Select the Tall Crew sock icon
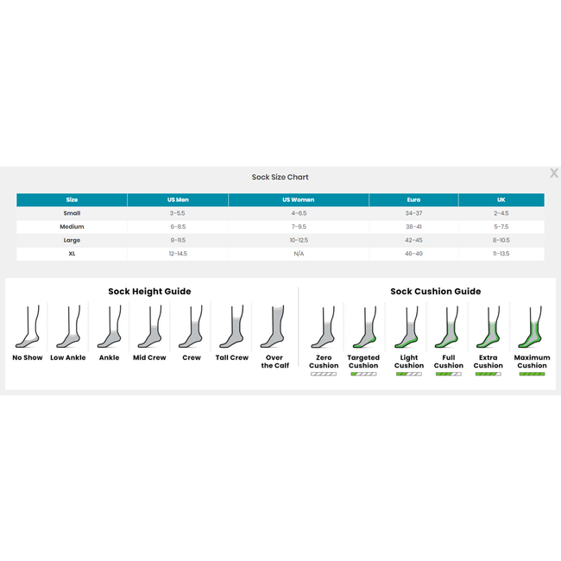 coord(232,327)
